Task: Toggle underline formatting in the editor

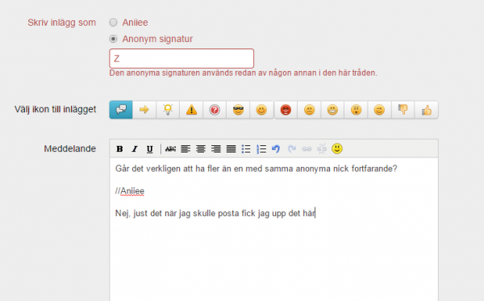Action: 150,149
